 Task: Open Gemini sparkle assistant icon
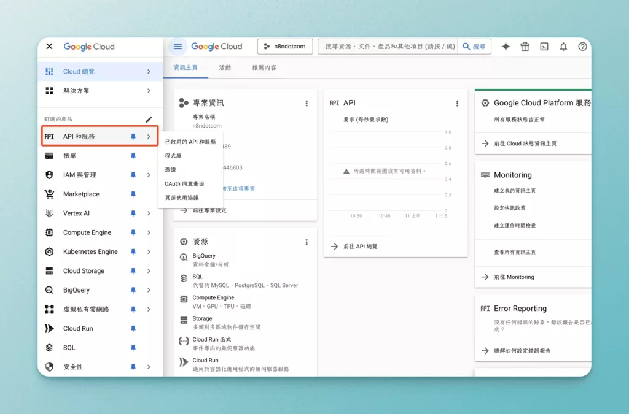(x=506, y=47)
